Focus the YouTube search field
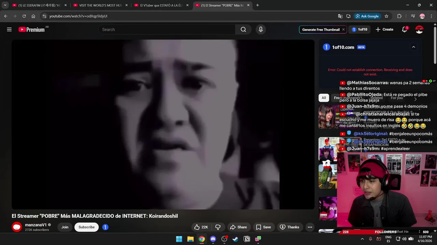Image resolution: width=437 pixels, height=245 pixels. pyautogui.click(x=167, y=30)
